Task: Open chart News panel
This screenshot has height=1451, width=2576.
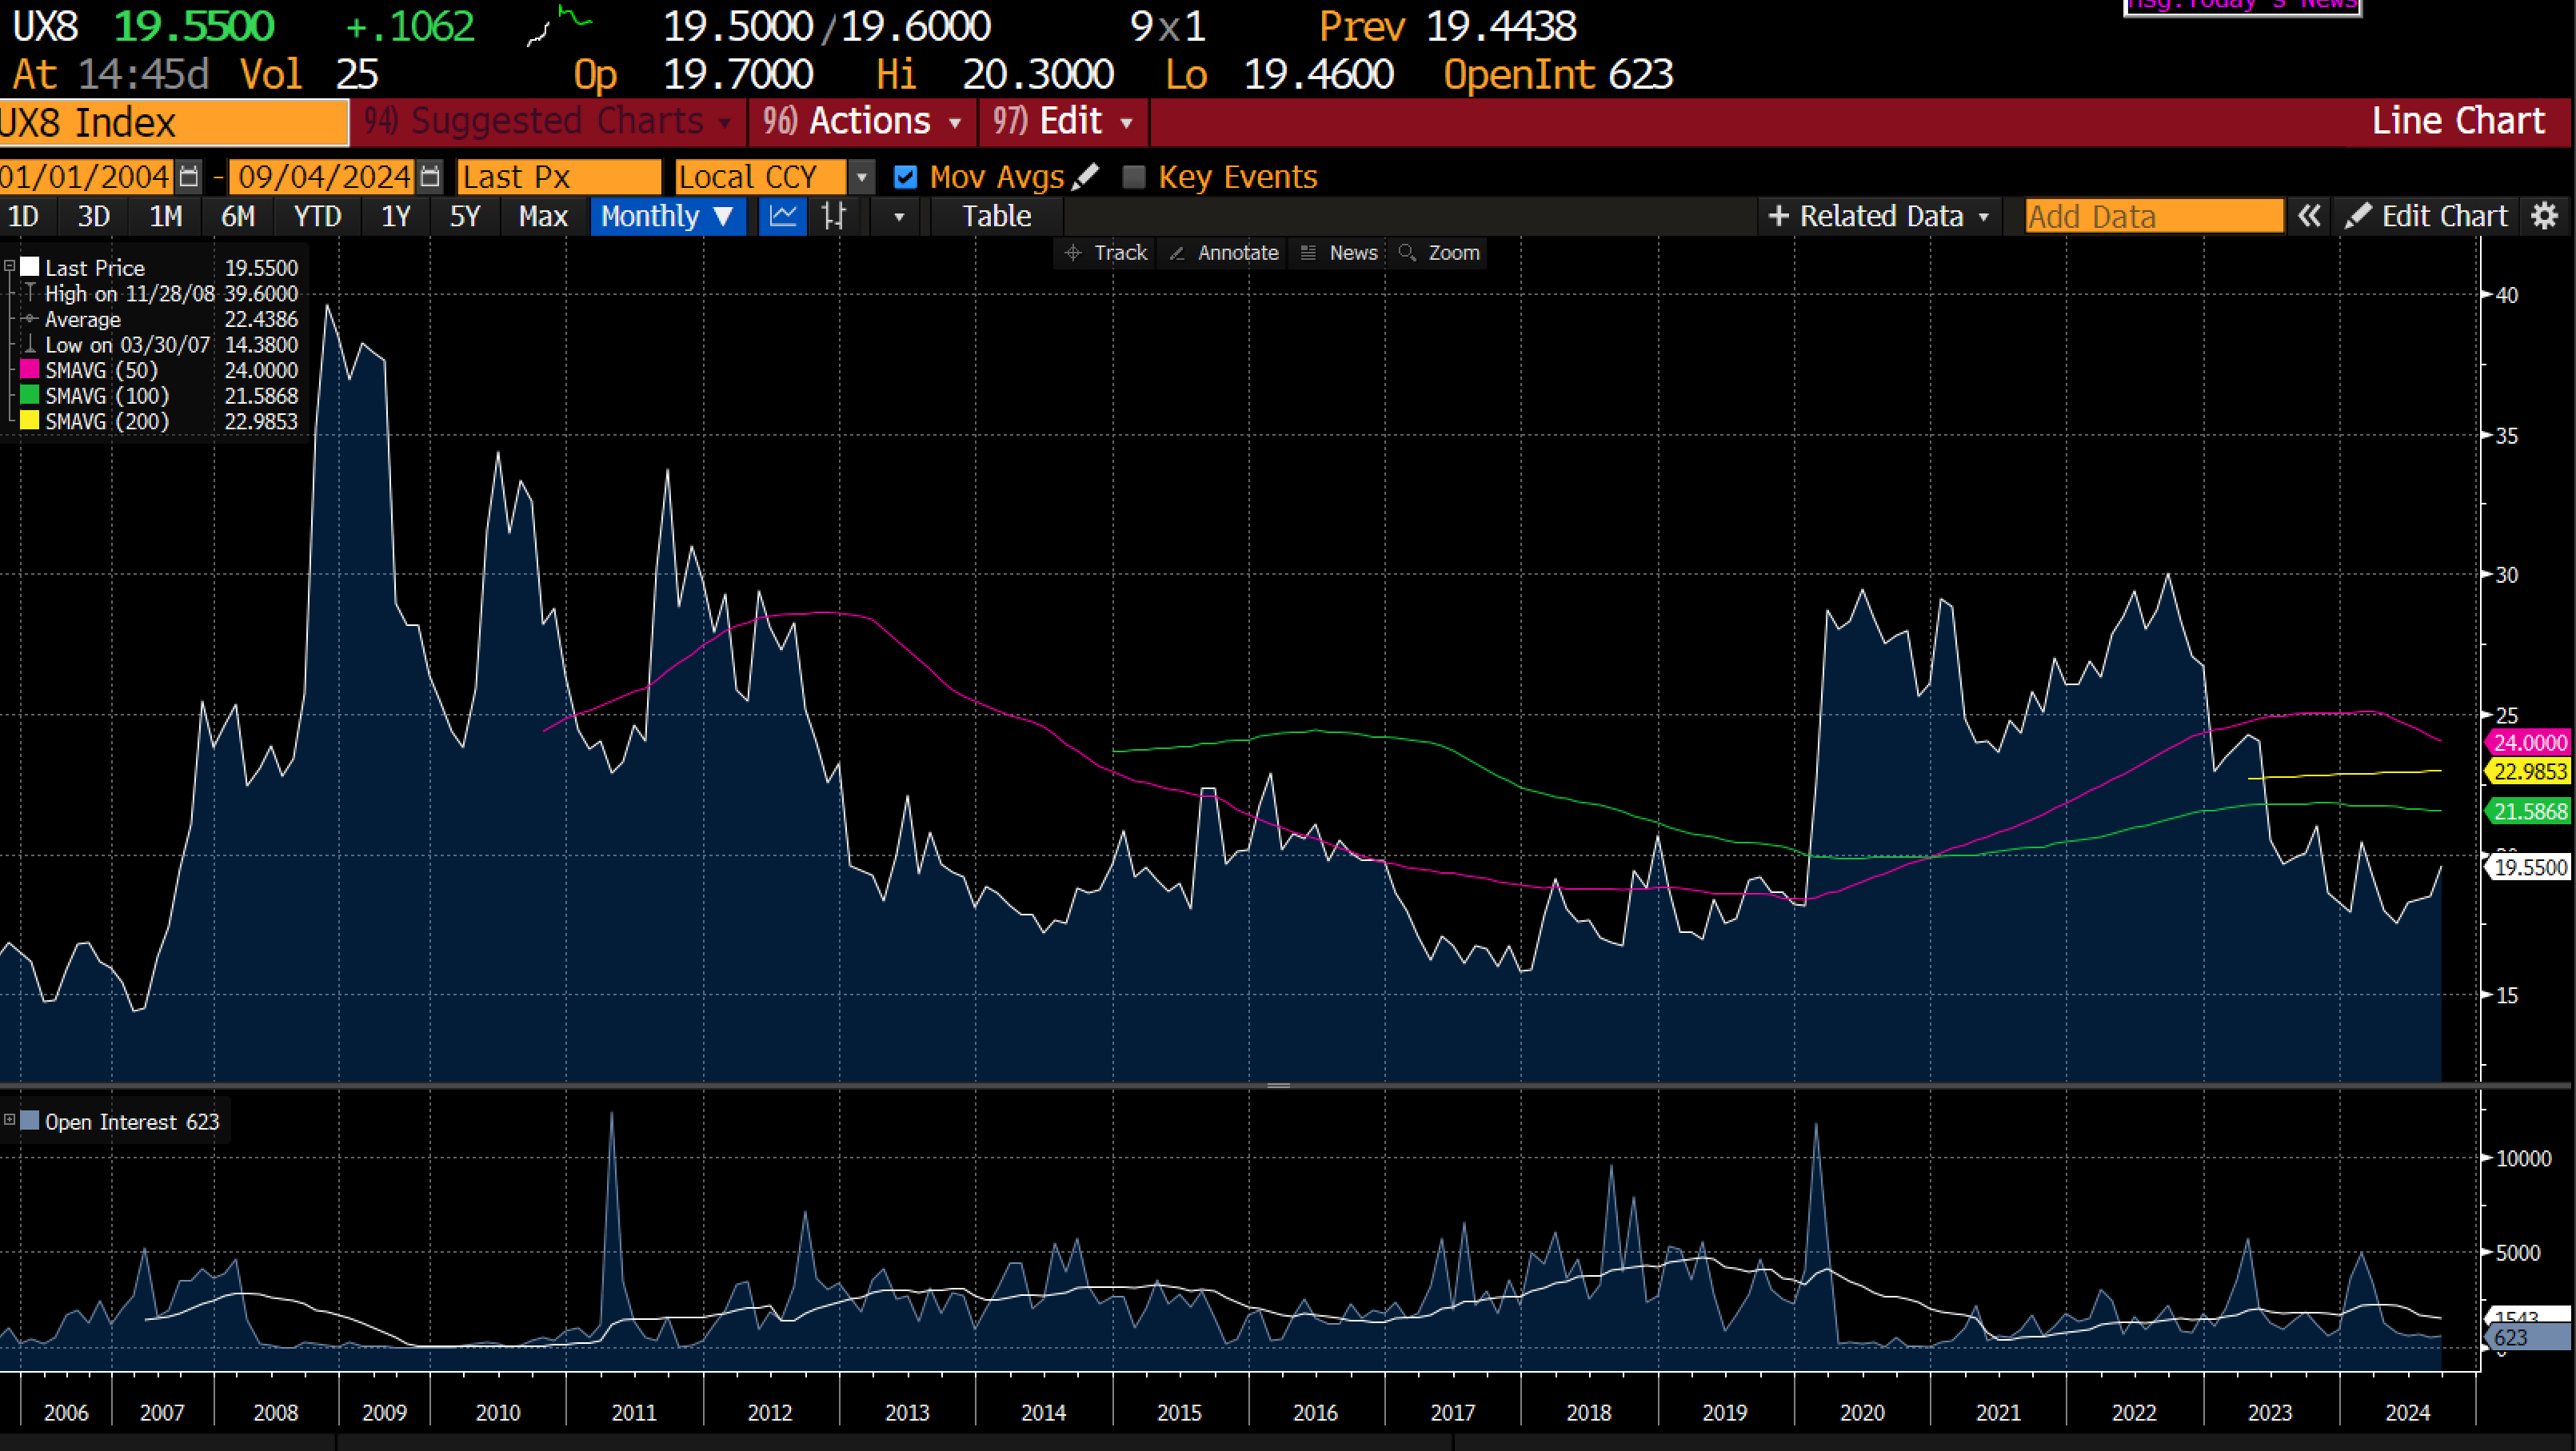Action: click(x=1340, y=253)
